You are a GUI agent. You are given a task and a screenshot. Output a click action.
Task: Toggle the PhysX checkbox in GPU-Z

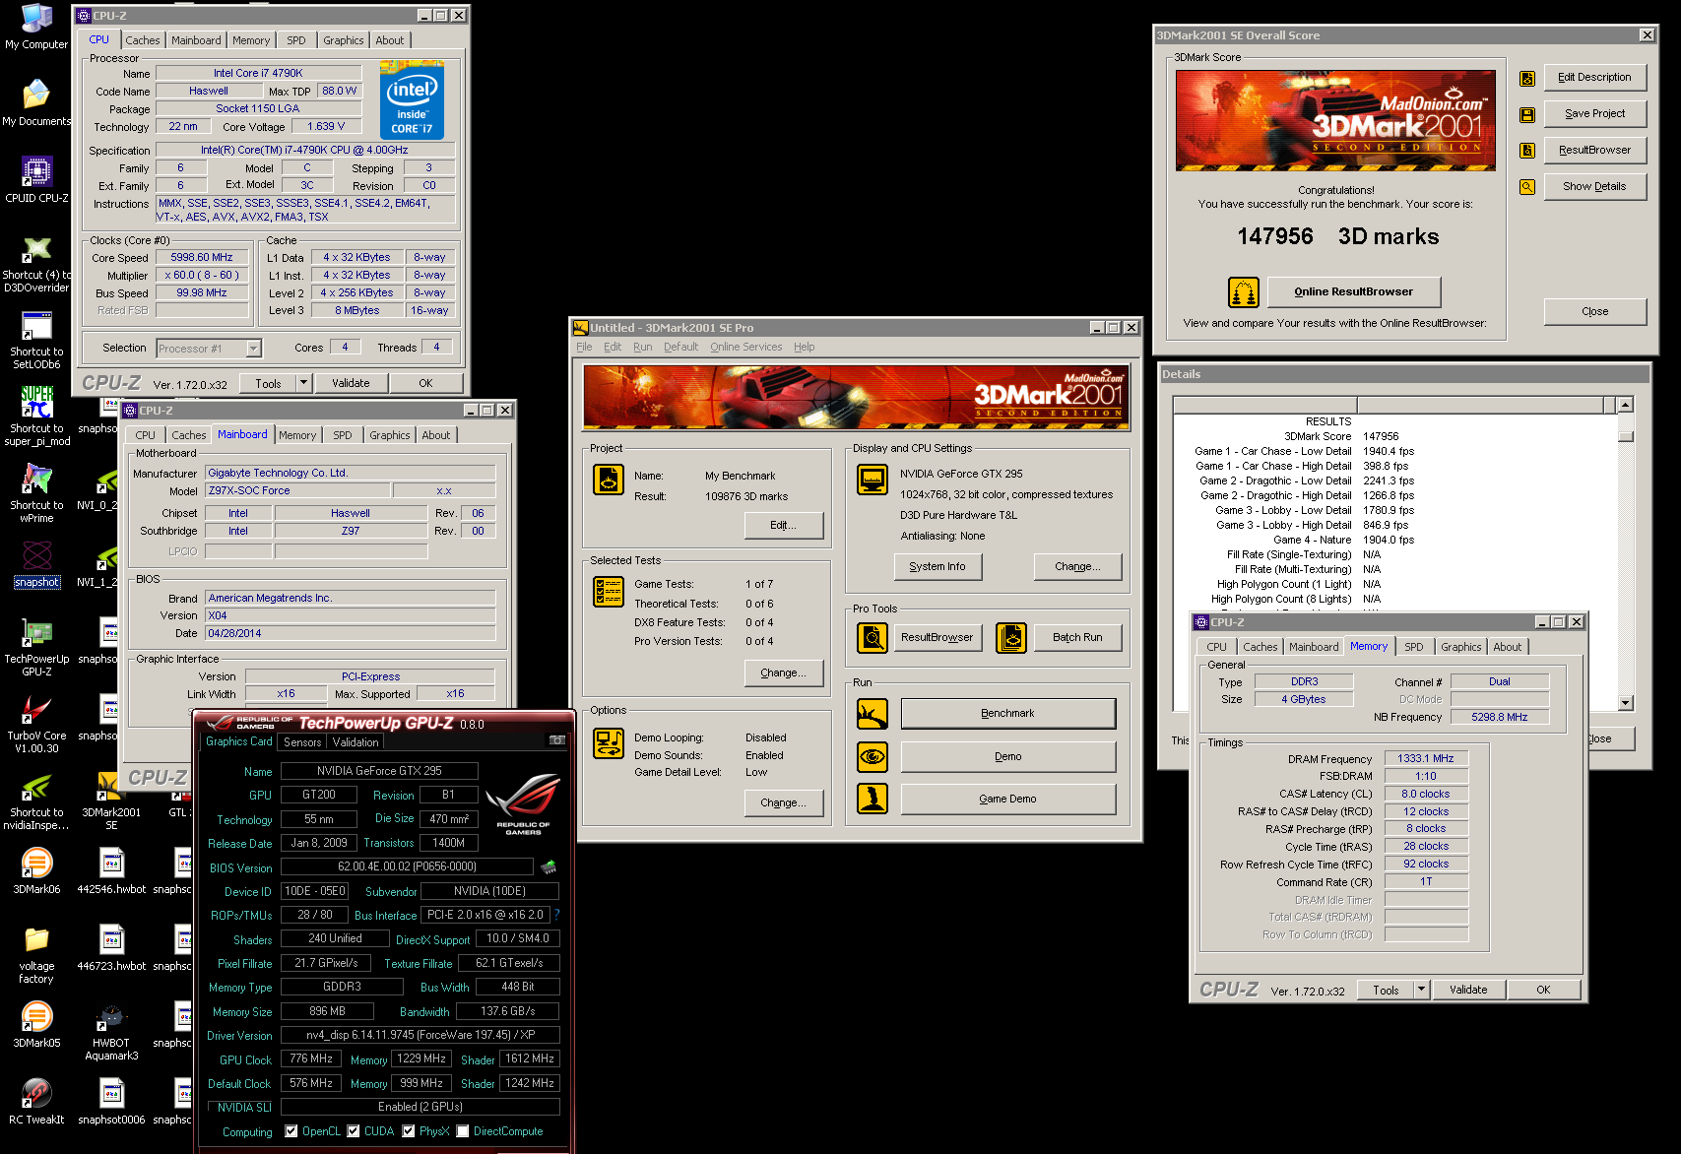tap(409, 1131)
